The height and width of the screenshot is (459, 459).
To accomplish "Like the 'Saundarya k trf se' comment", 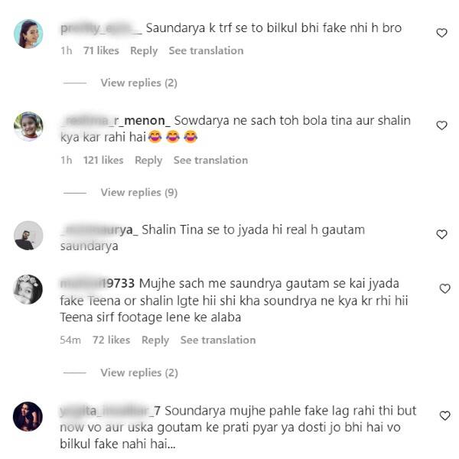I will [x=441, y=32].
